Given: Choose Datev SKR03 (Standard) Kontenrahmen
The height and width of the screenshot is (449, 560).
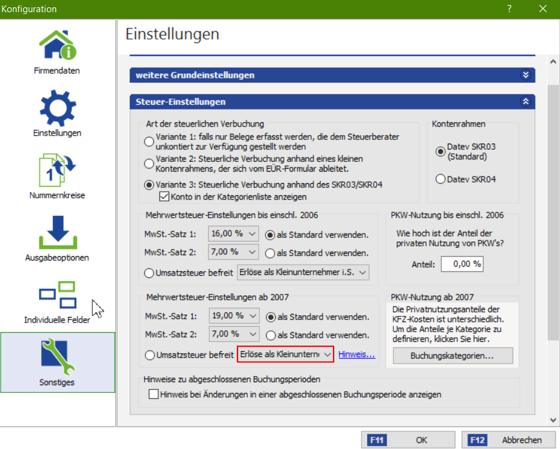Looking at the screenshot, I should (x=440, y=151).
